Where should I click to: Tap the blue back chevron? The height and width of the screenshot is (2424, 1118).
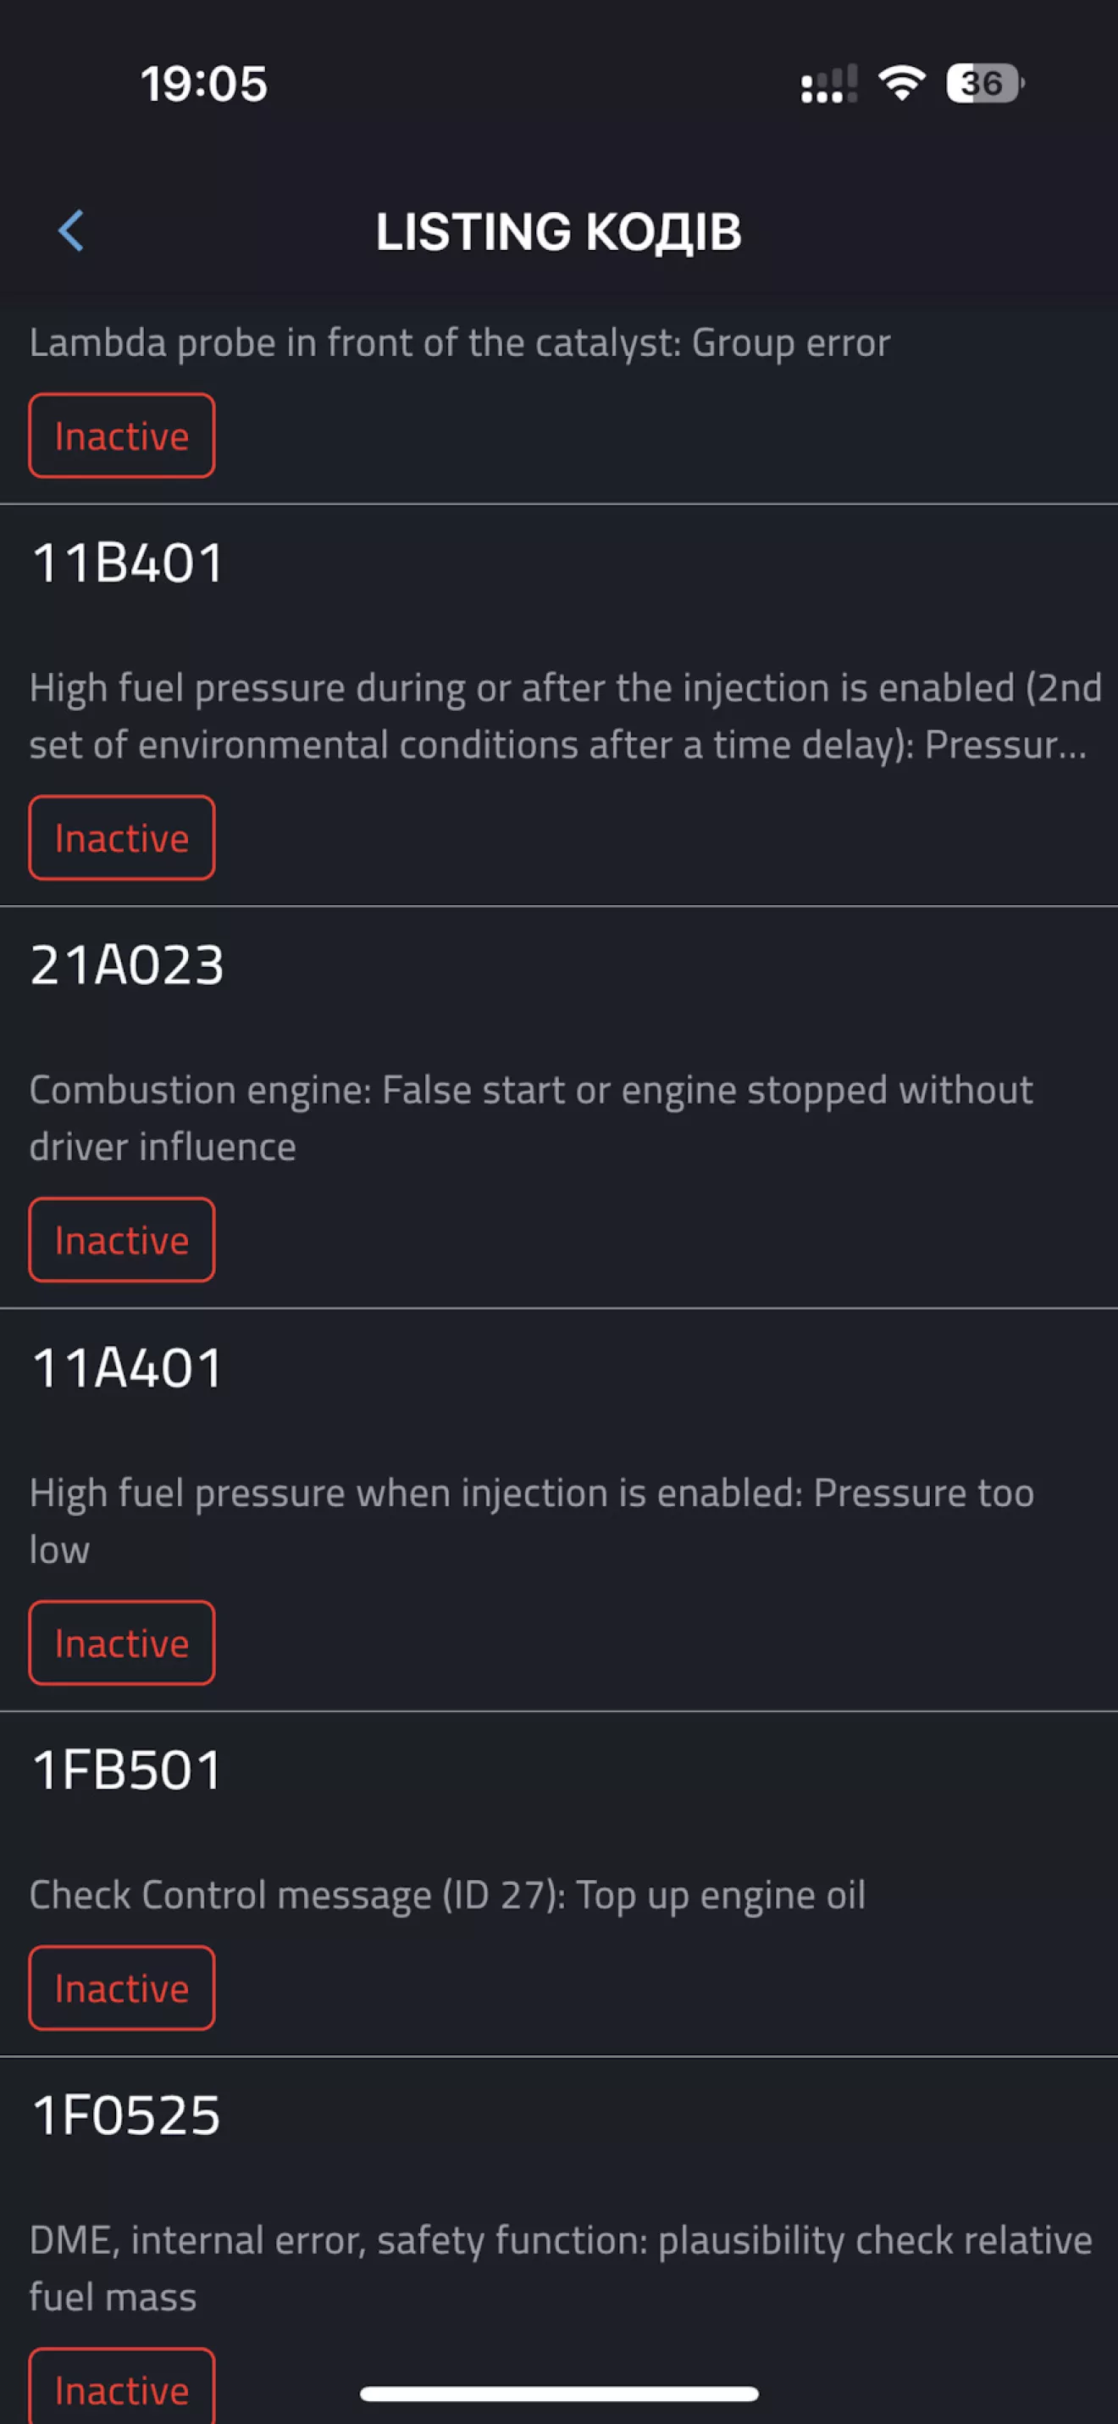pyautogui.click(x=71, y=231)
